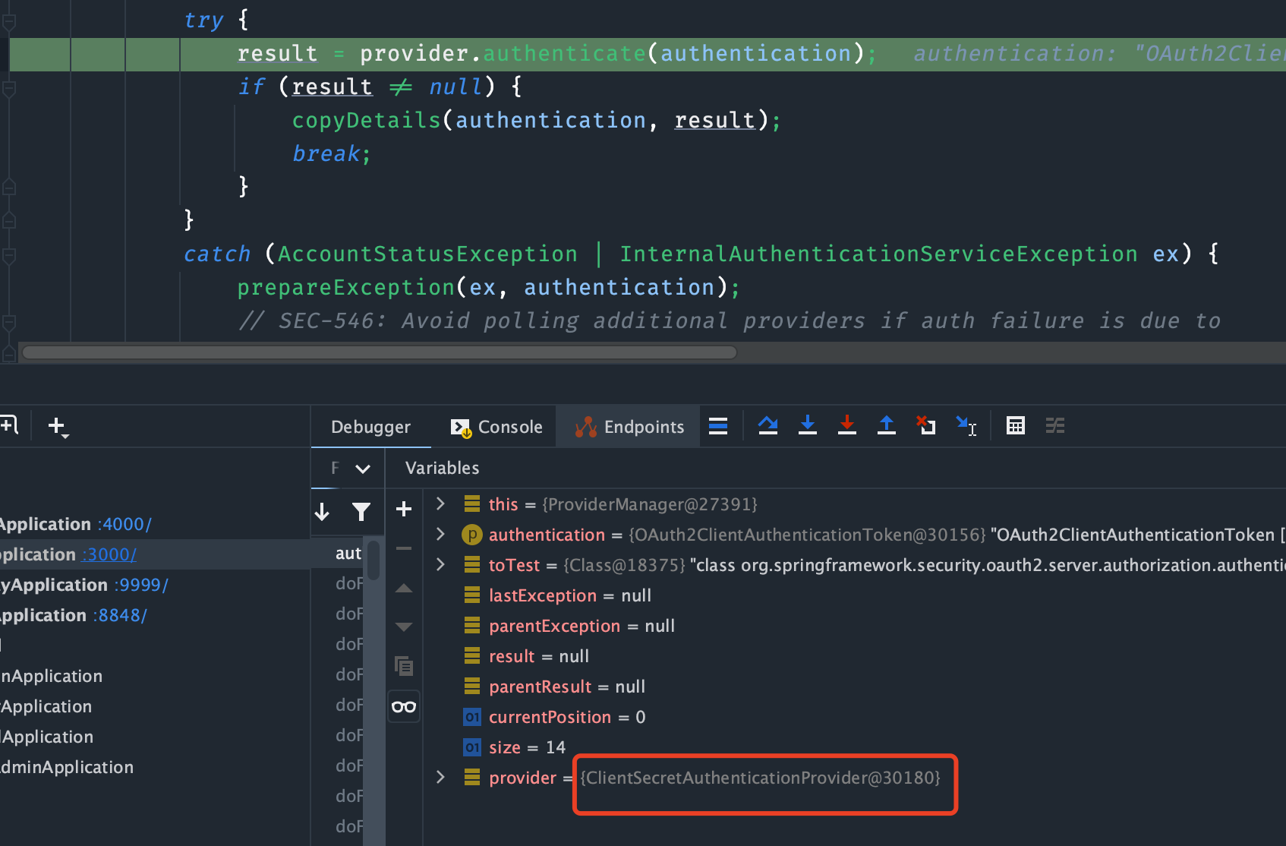Expand the provider variable node

pos(440,777)
